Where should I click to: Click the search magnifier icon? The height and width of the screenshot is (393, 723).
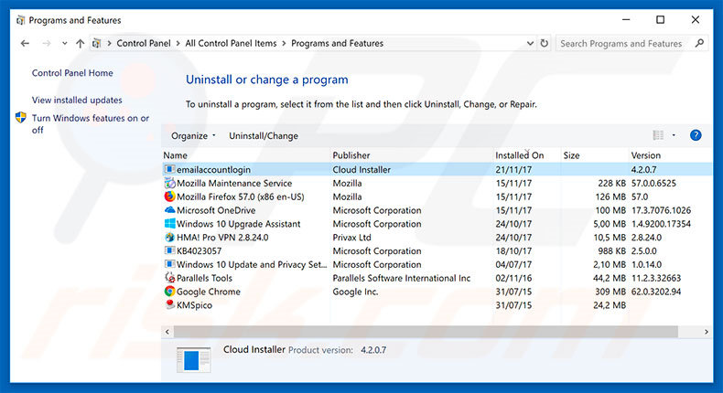point(699,43)
